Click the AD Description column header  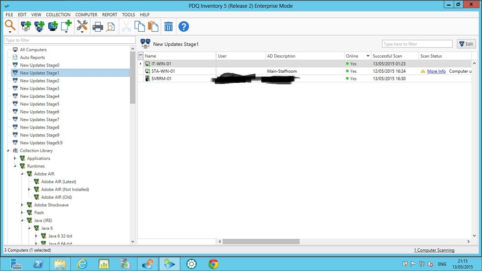click(x=305, y=56)
